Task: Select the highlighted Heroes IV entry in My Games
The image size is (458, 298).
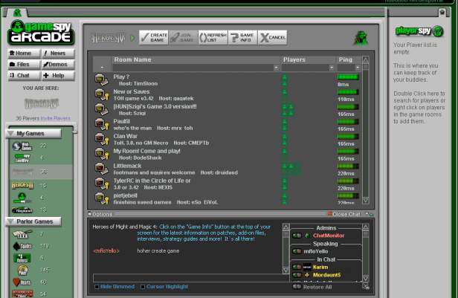Action: [41, 172]
